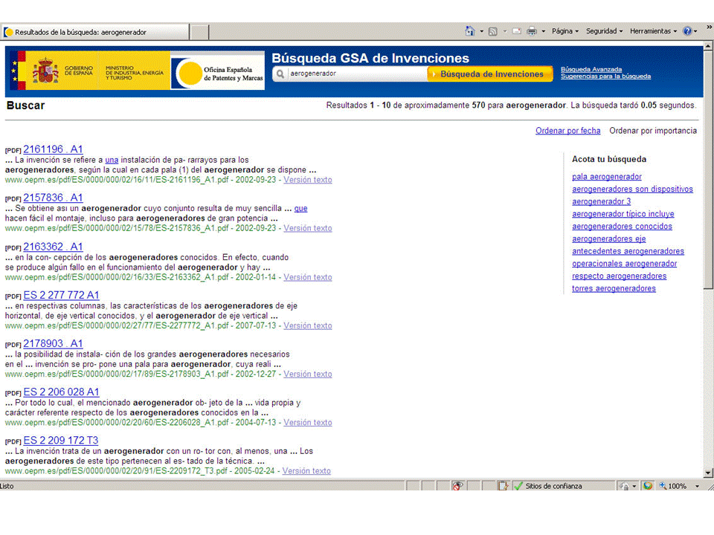Open the Herramientas dropdown menu
This screenshot has height=535, width=714.
652,31
